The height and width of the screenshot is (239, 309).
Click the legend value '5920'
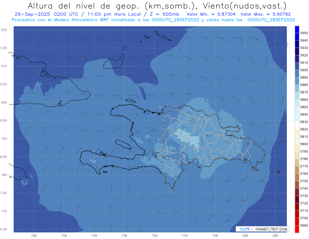pos(304,55)
